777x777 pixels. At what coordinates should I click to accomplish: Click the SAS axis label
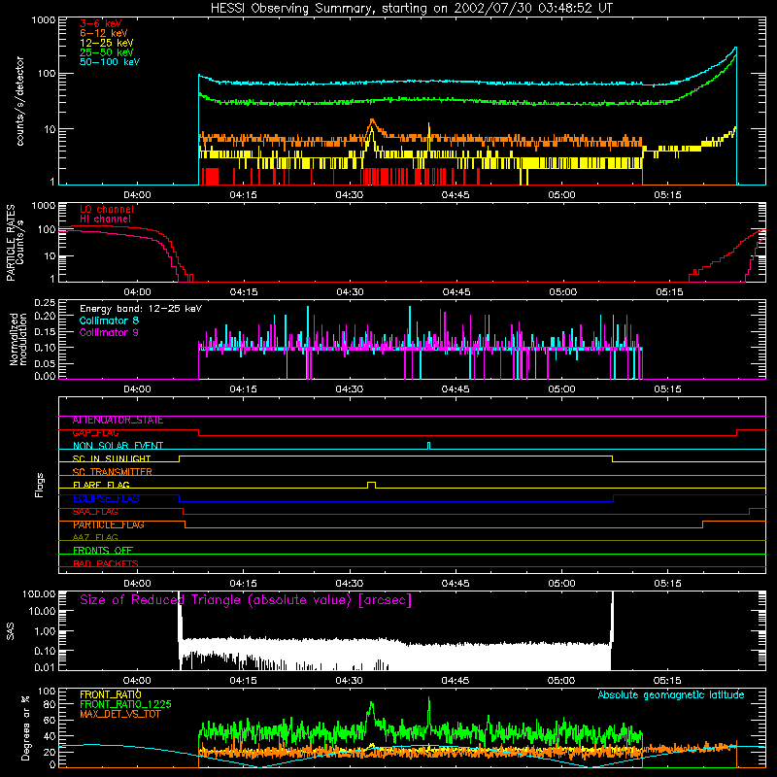[10, 631]
